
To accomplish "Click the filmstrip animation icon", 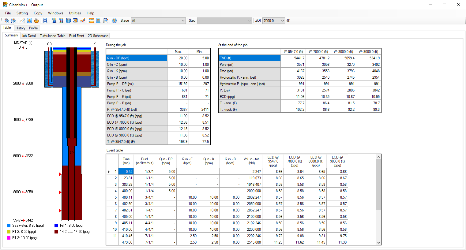I will (x=45, y=21).
